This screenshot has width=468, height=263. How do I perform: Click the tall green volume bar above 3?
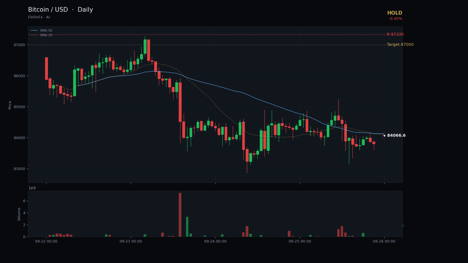point(187,227)
